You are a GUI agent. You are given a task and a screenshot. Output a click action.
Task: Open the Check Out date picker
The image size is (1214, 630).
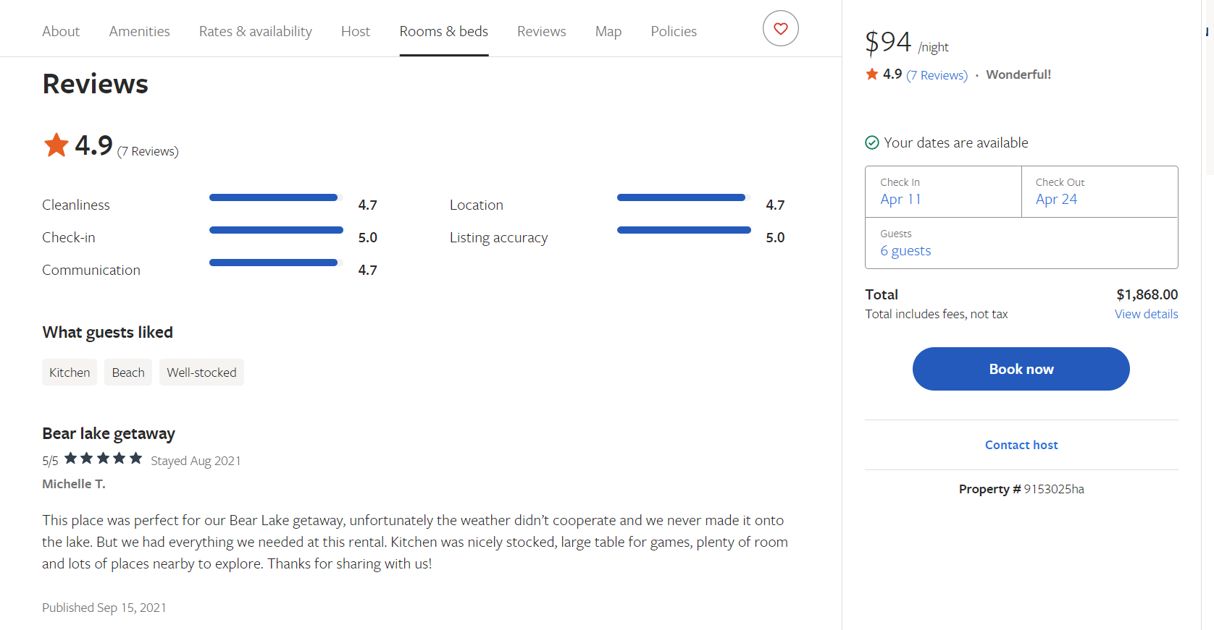coord(1099,192)
